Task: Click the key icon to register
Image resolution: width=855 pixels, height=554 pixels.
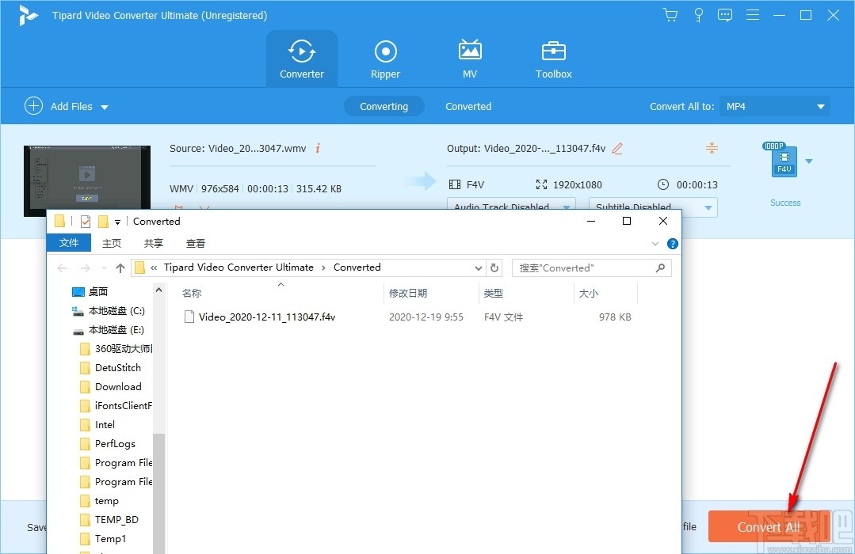Action: (698, 14)
